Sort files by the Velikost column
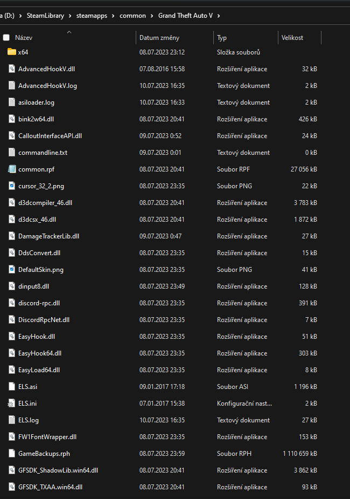 point(292,38)
